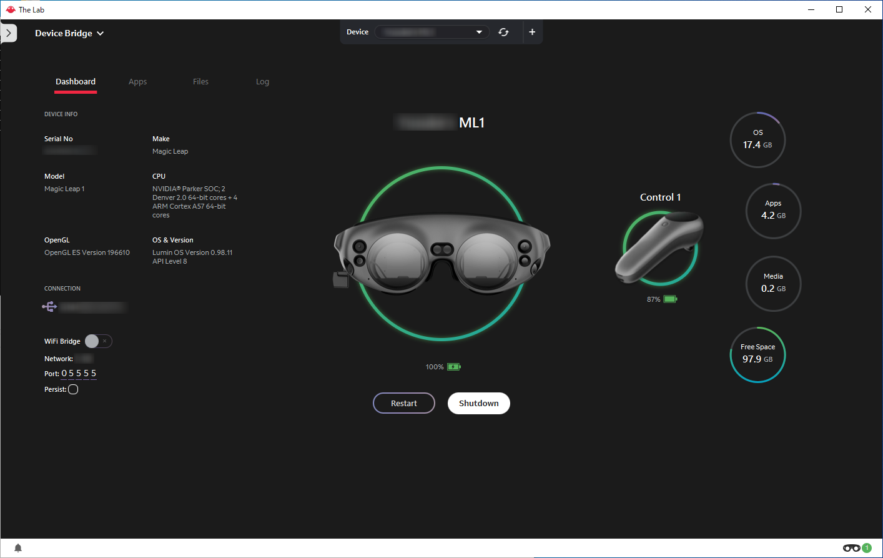Expand the left sidebar arrow

[x=8, y=33]
